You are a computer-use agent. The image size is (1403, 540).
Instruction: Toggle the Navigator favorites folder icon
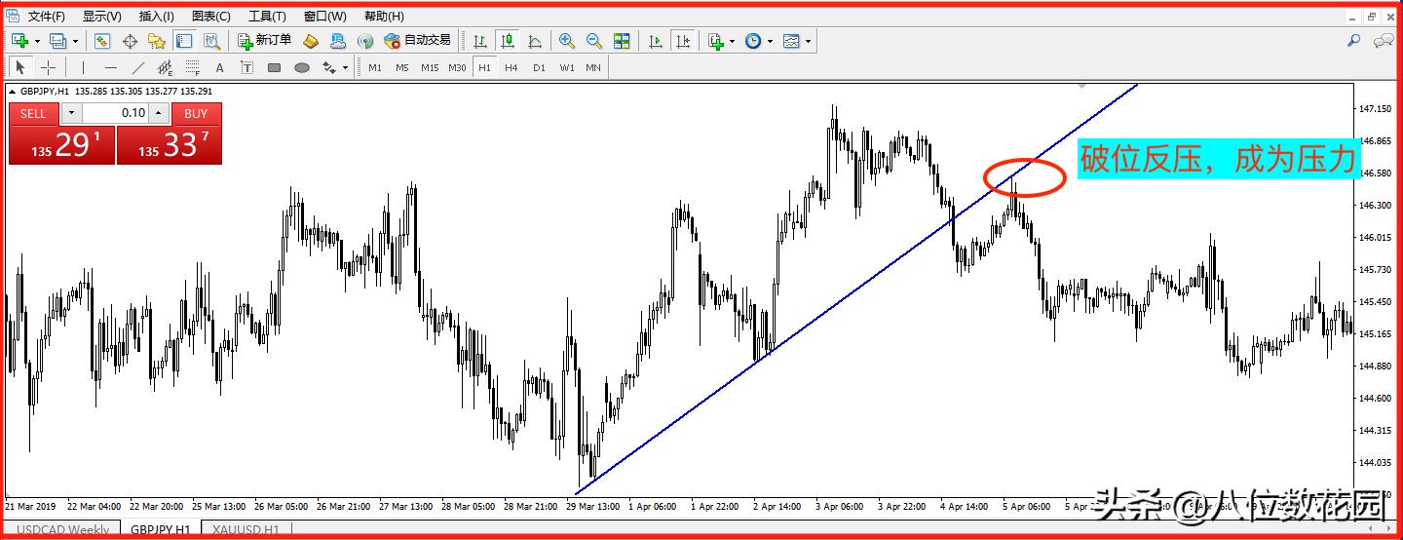pos(156,41)
